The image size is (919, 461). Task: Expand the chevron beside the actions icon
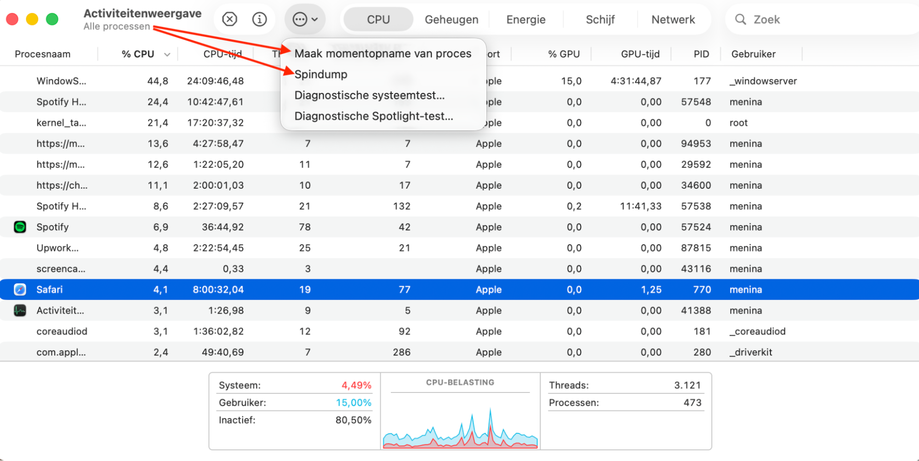pos(314,19)
